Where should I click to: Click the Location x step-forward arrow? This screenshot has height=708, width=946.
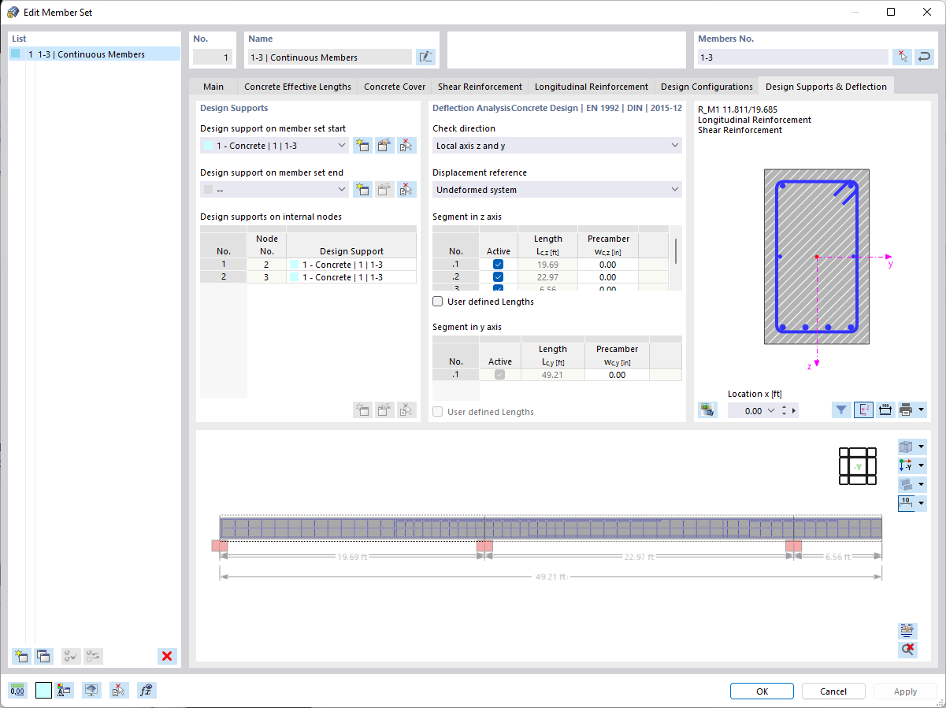794,410
